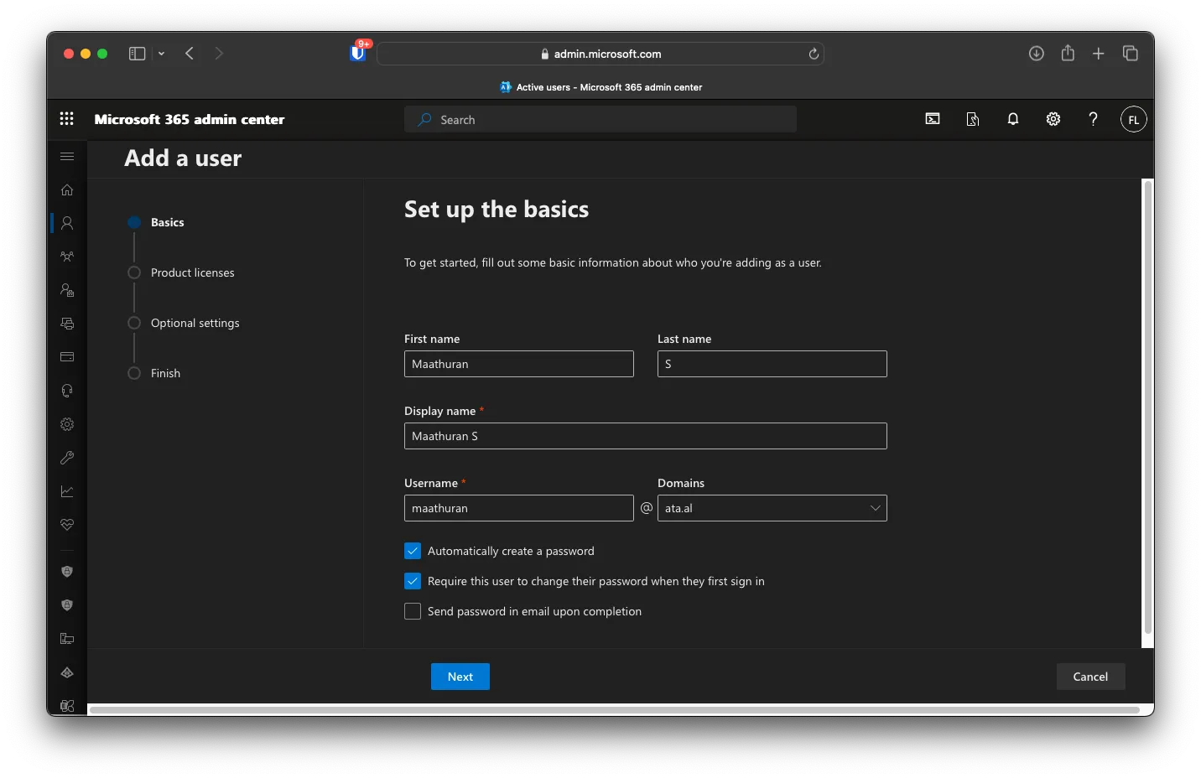Open Exchange admin center icon in sidebar
The height and width of the screenshot is (778, 1201).
click(x=67, y=706)
